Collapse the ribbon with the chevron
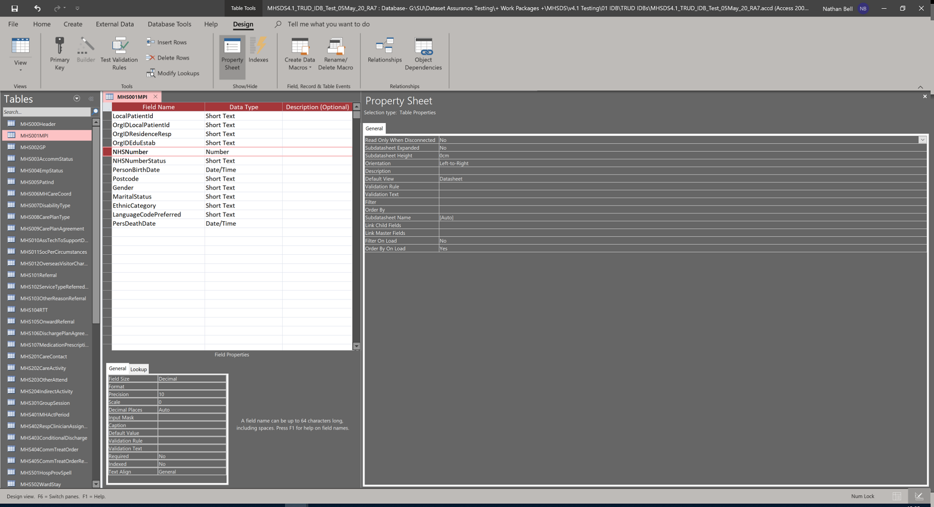The height and width of the screenshot is (507, 934). coord(920,87)
